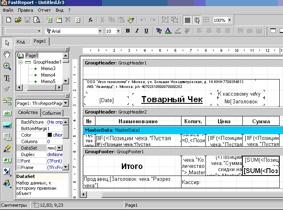The height and width of the screenshot is (210, 283).
Task: Align text to the left
Action: [200, 31]
